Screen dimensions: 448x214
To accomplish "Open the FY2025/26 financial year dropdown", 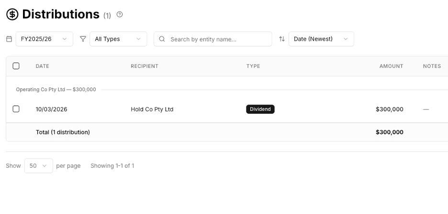I will (x=44, y=39).
